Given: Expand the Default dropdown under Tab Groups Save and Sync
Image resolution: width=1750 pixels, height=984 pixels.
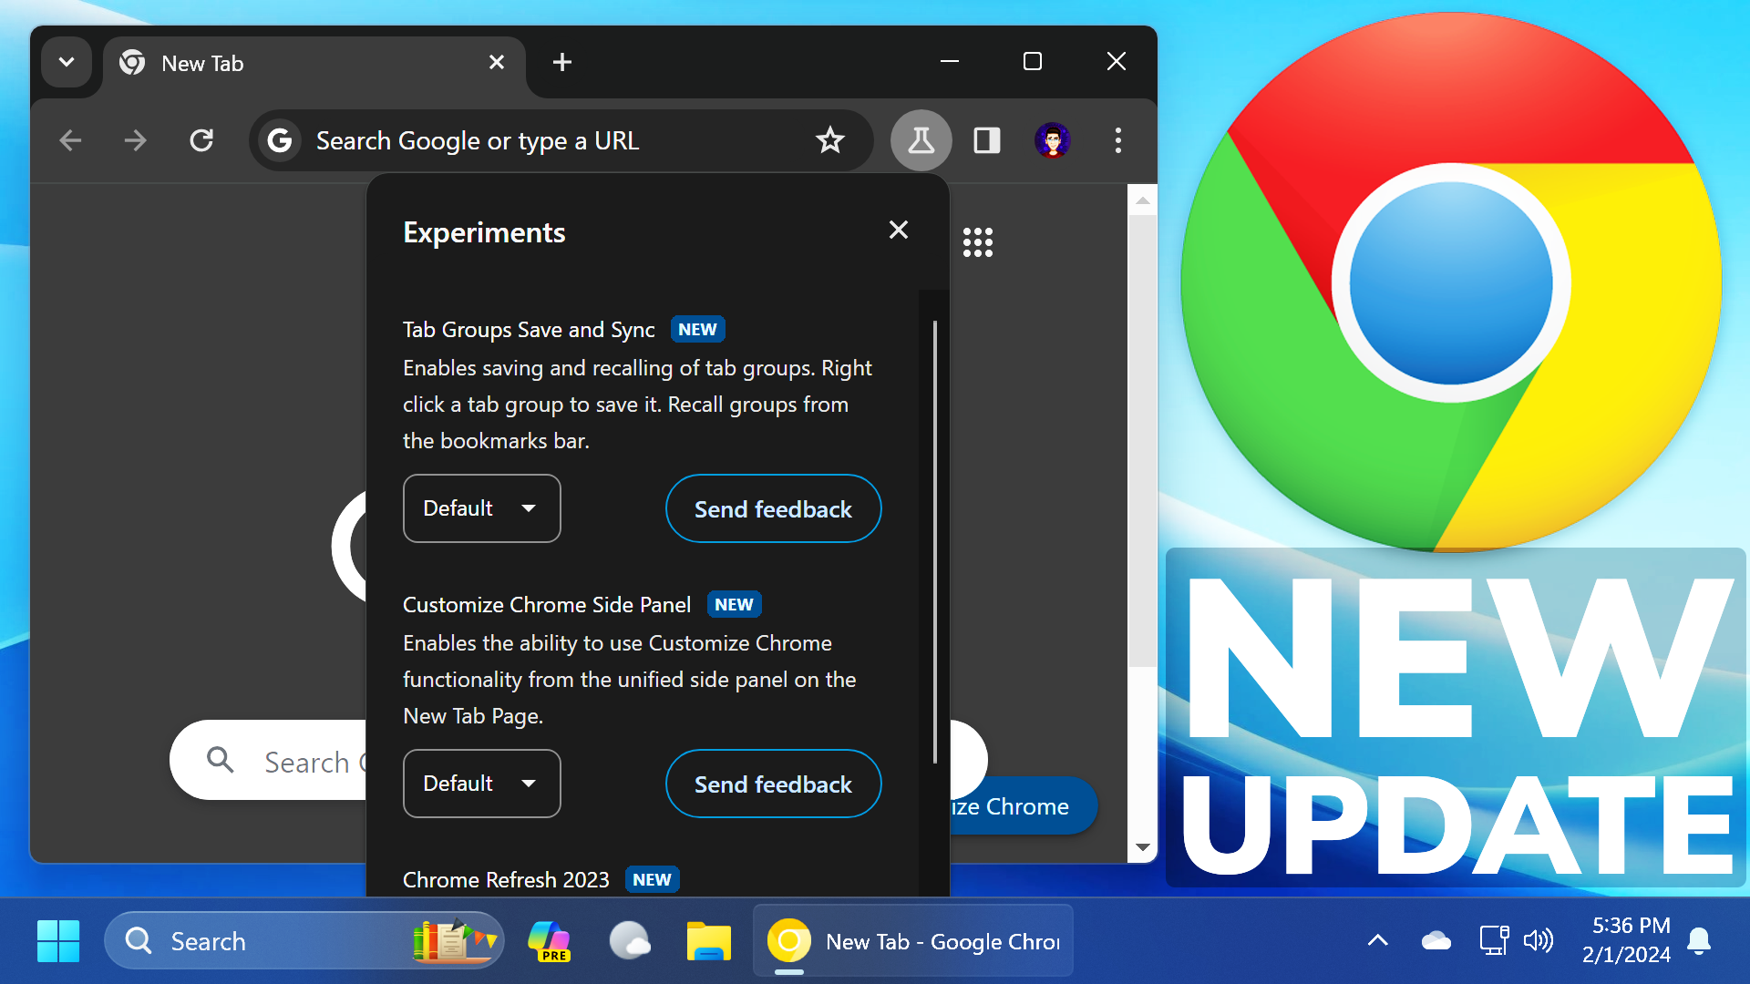Looking at the screenshot, I should tap(481, 508).
